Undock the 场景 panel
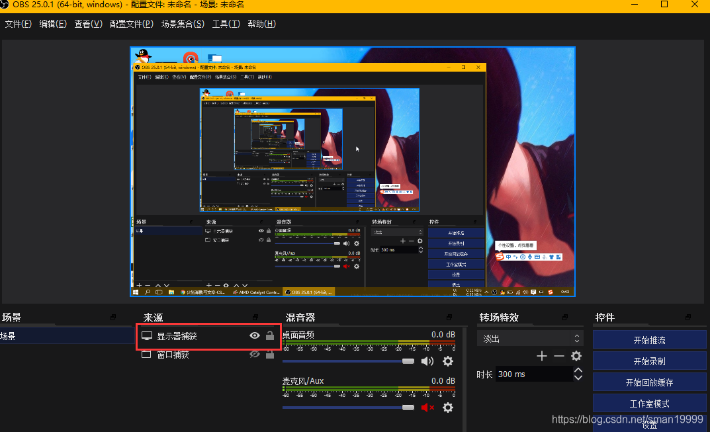Viewport: 710px width, 432px height. pyautogui.click(x=113, y=318)
